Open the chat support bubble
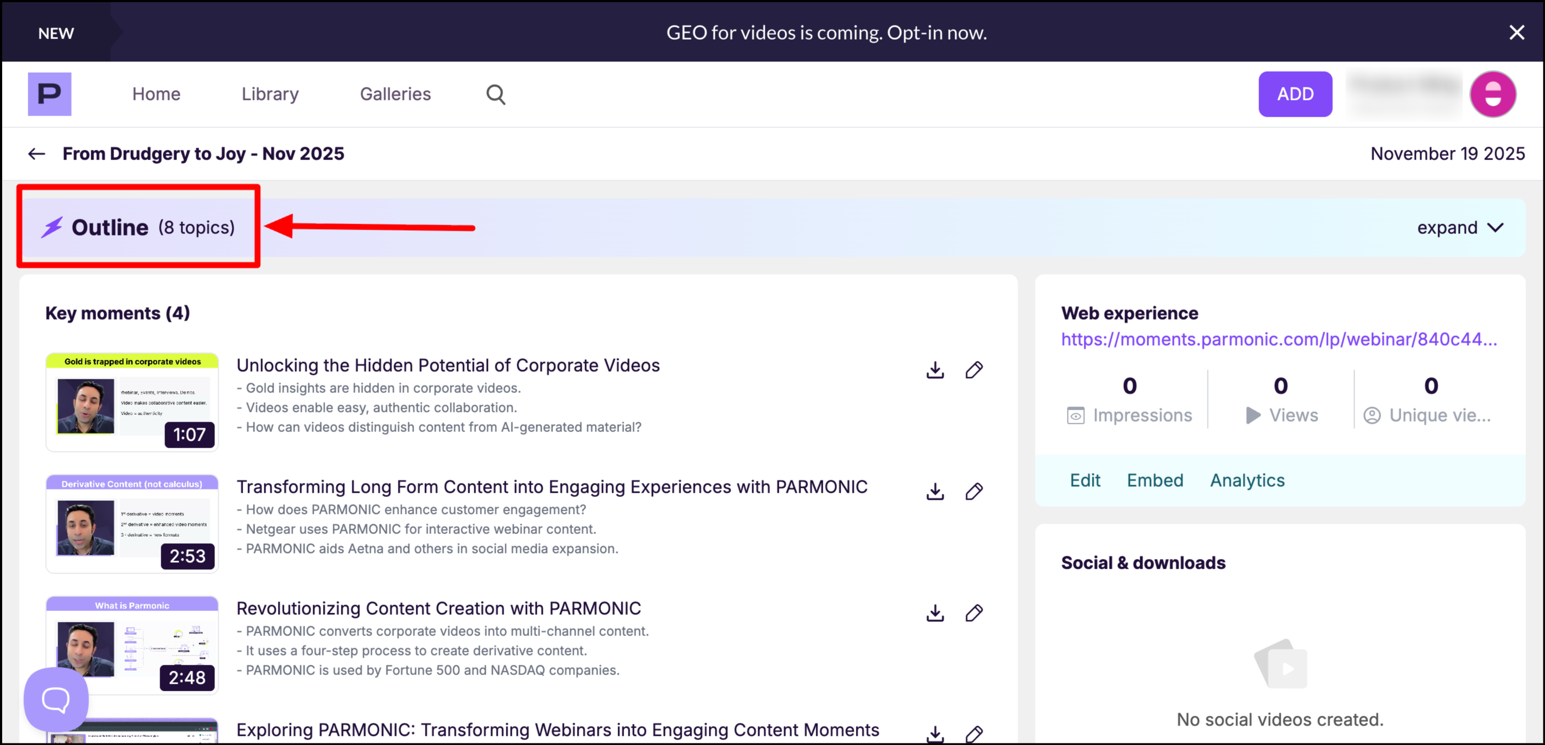Image resolution: width=1545 pixels, height=745 pixels. tap(56, 699)
